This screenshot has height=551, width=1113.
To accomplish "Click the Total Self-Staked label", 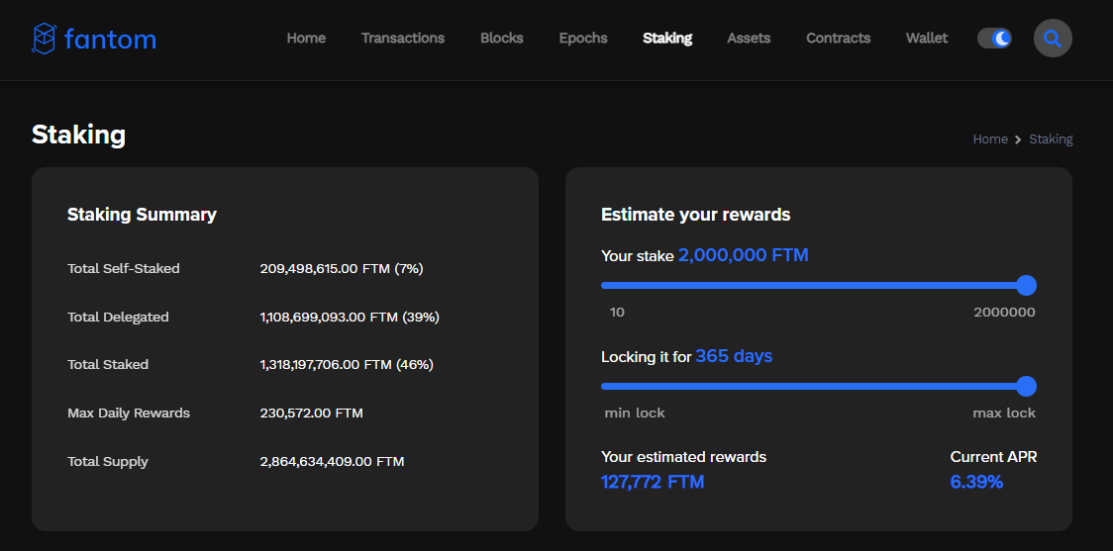I will [x=124, y=269].
